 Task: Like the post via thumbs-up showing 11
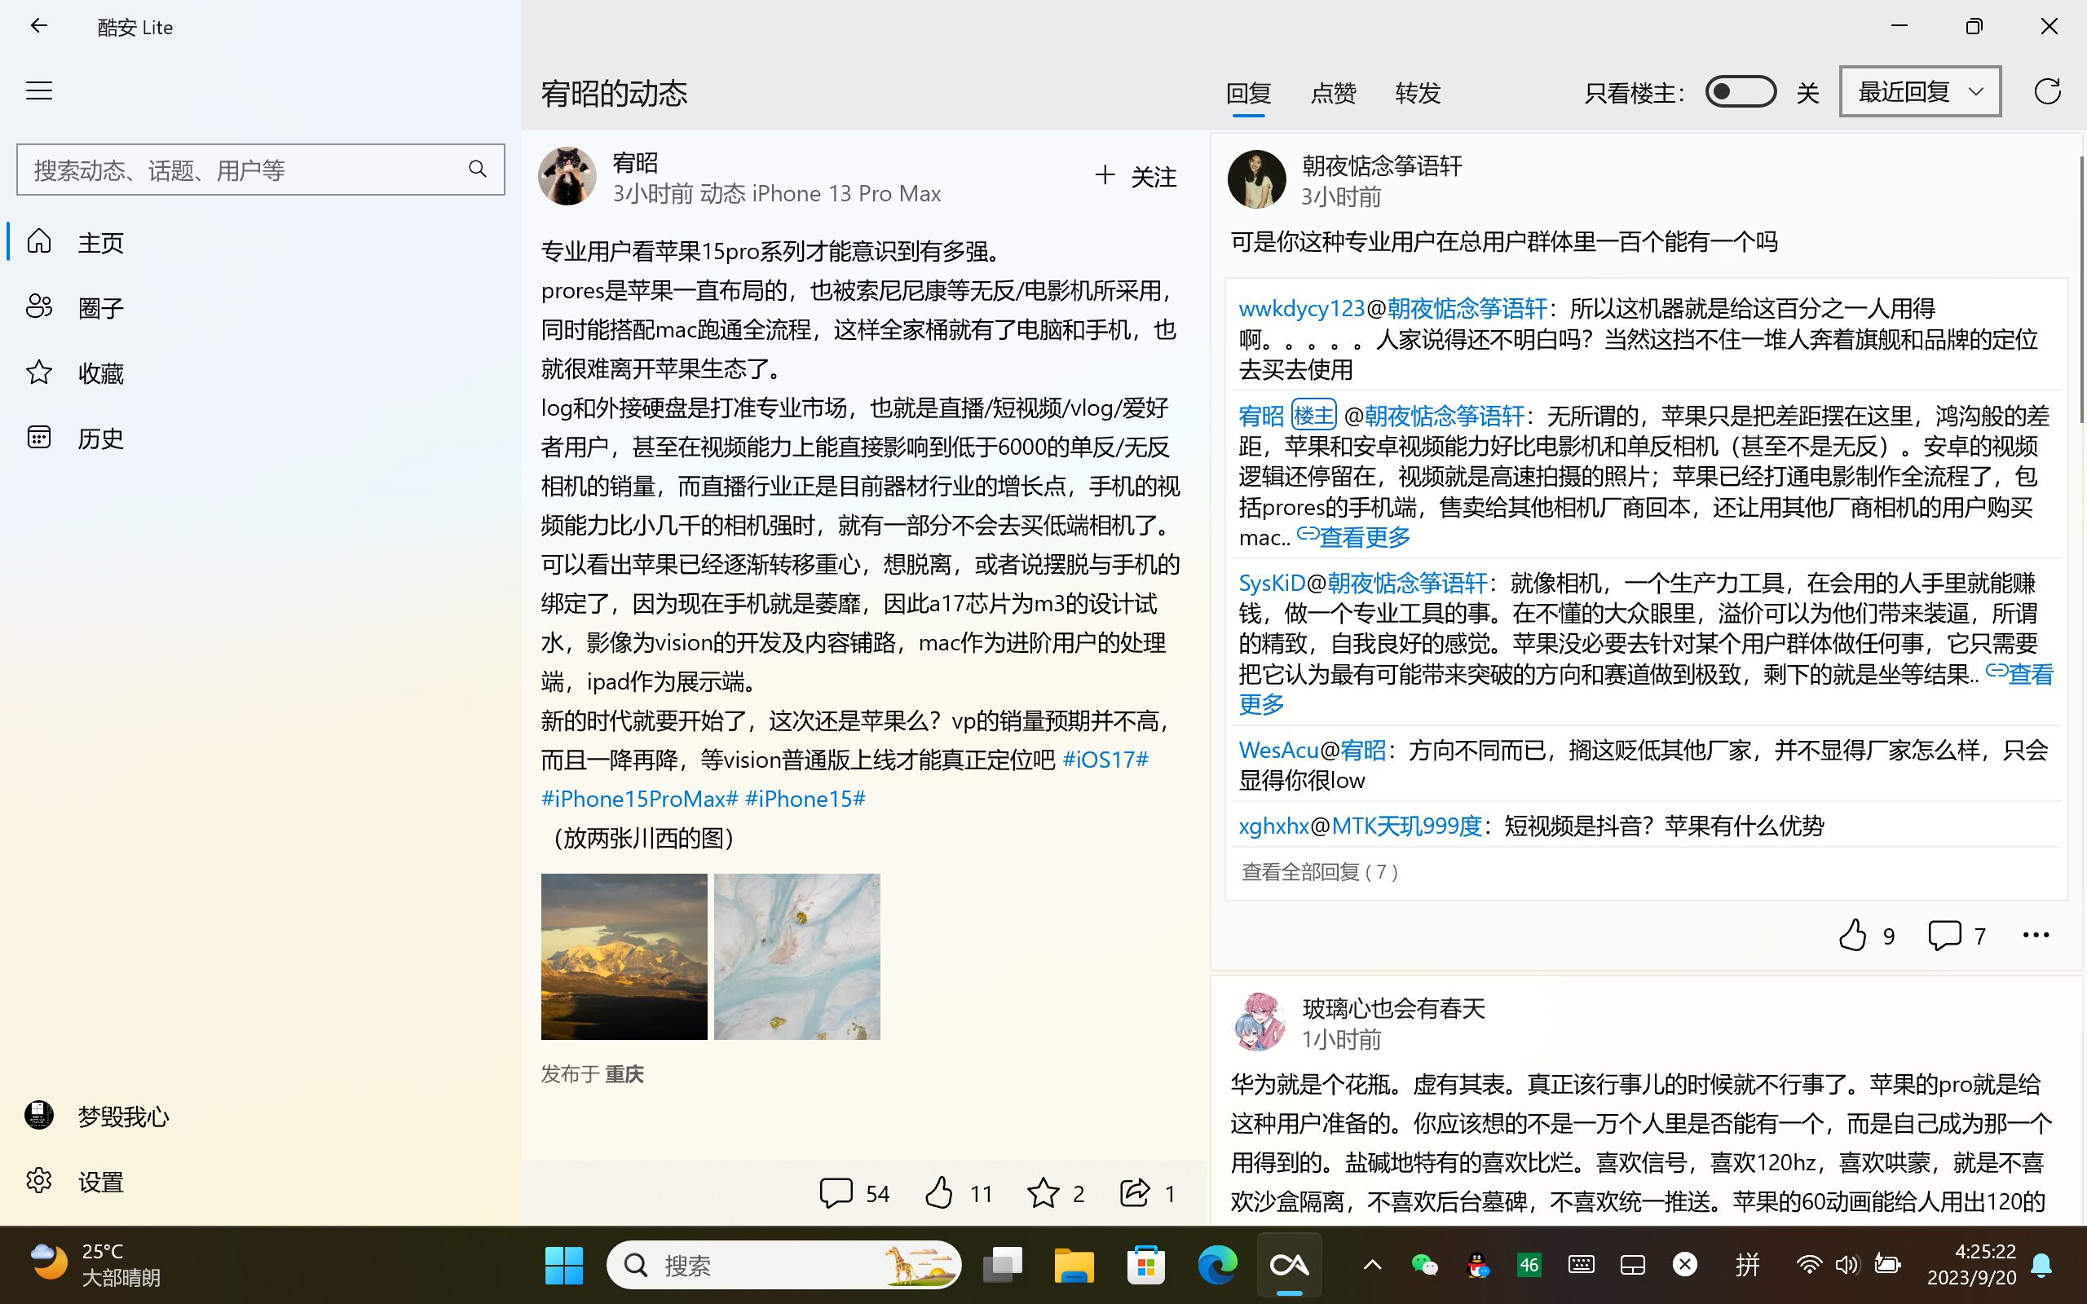(957, 1192)
